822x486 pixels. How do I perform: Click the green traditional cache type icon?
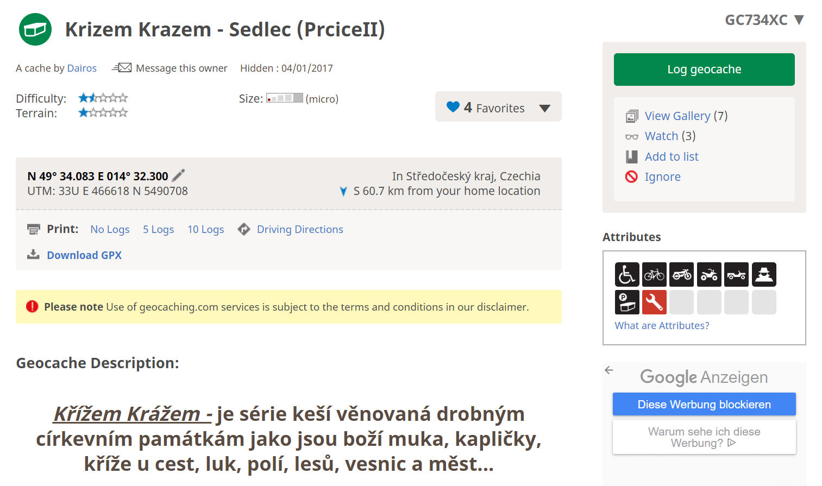(x=35, y=29)
